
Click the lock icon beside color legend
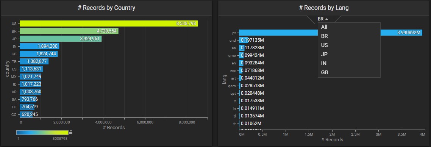click(71, 132)
